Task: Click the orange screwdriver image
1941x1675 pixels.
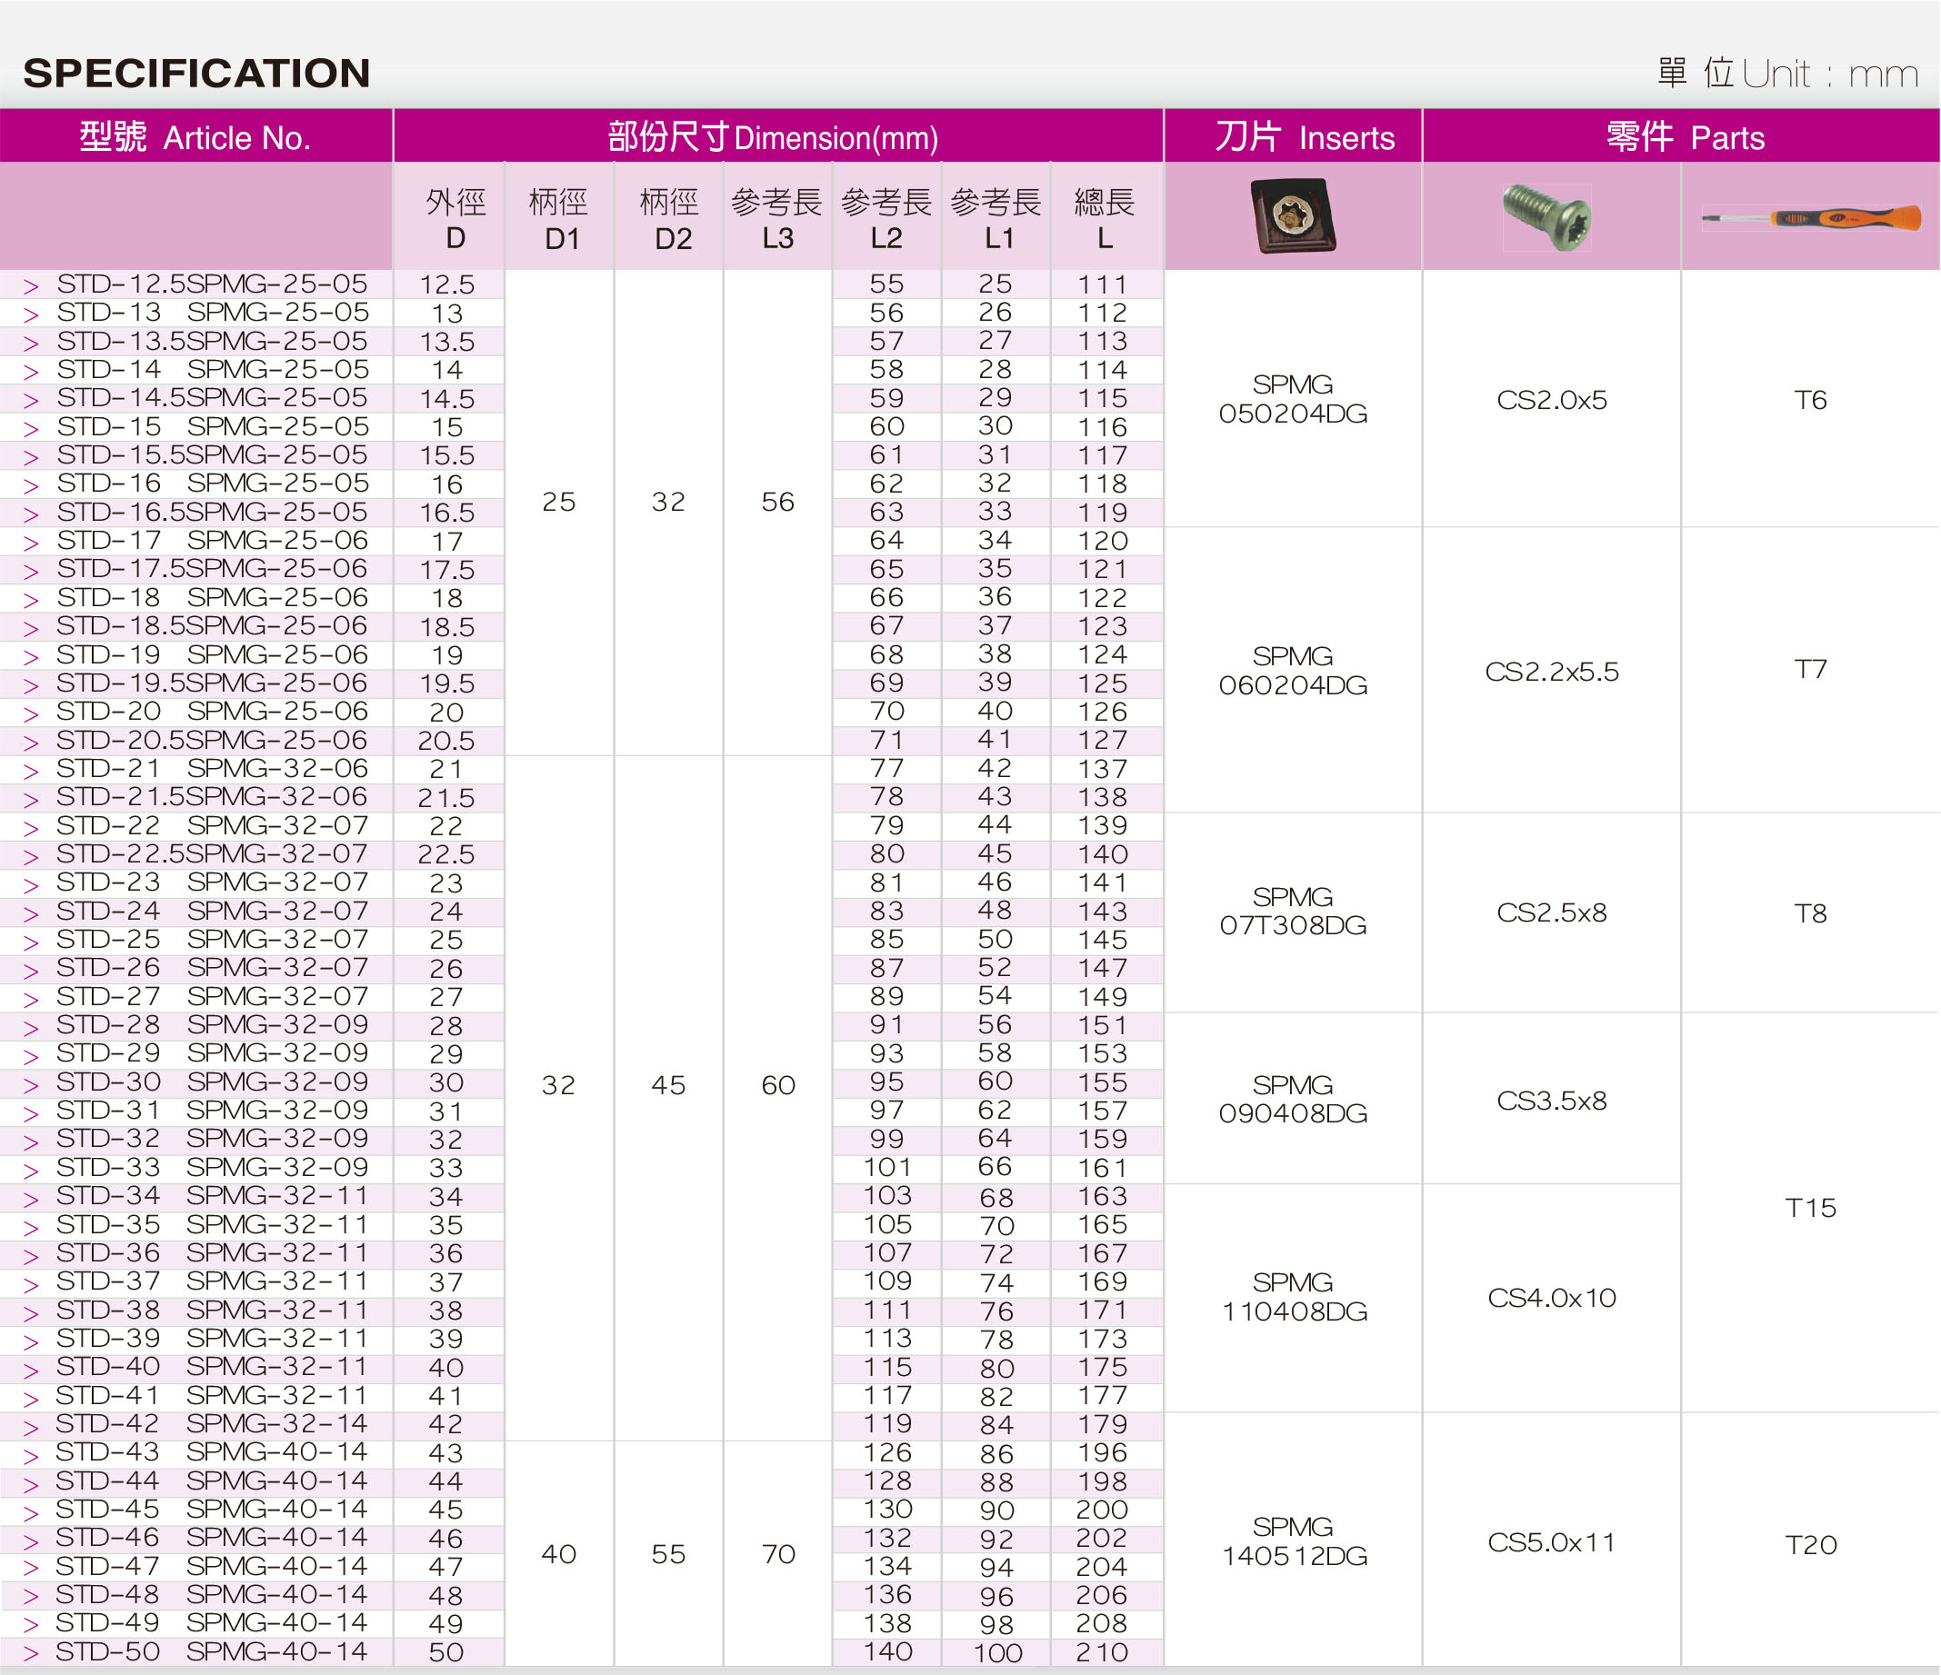Action: point(1811,219)
